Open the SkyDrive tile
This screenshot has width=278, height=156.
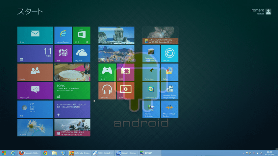coord(82,54)
